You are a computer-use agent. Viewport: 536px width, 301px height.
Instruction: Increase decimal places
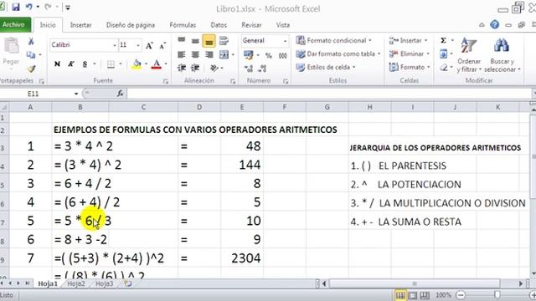pyautogui.click(x=249, y=69)
